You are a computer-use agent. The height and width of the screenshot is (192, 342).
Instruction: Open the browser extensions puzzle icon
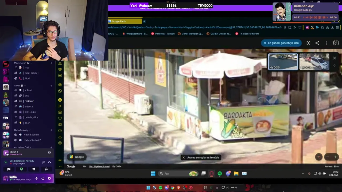click(322, 27)
